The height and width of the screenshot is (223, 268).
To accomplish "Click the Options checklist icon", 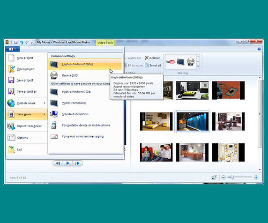I will (11, 138).
